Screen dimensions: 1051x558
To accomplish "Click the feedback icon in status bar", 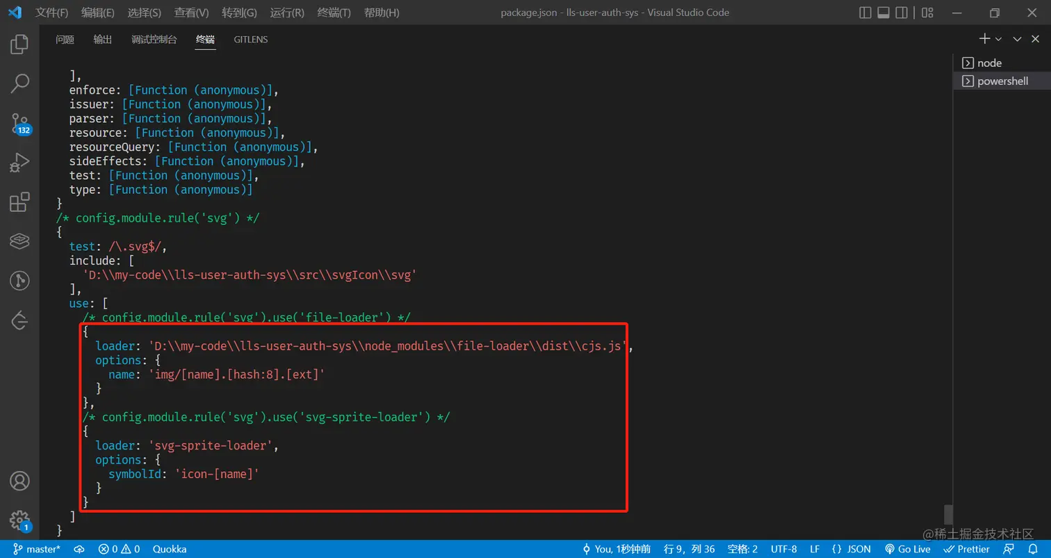I will pyautogui.click(x=1009, y=549).
